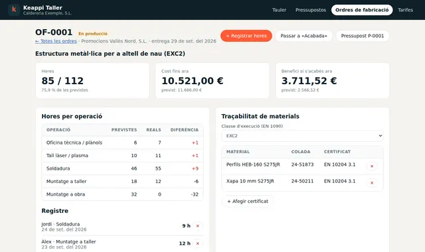This screenshot has height=252, width=425.
Task: Click the En producció status badge
Action: (x=93, y=34)
